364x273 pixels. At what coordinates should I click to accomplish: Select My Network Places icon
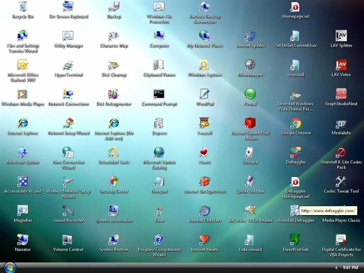pos(205,36)
